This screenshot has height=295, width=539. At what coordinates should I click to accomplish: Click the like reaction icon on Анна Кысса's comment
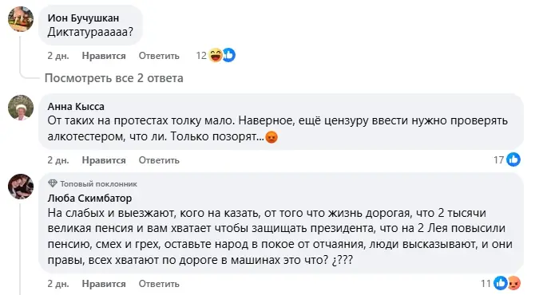(x=513, y=159)
